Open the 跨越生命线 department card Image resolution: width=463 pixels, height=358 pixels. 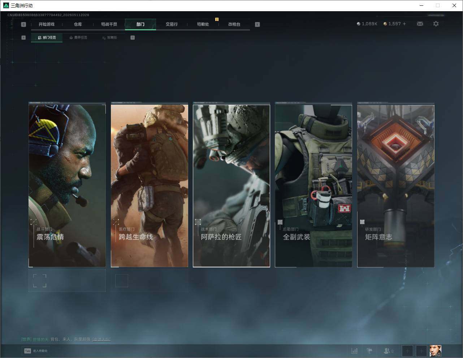[150, 186]
